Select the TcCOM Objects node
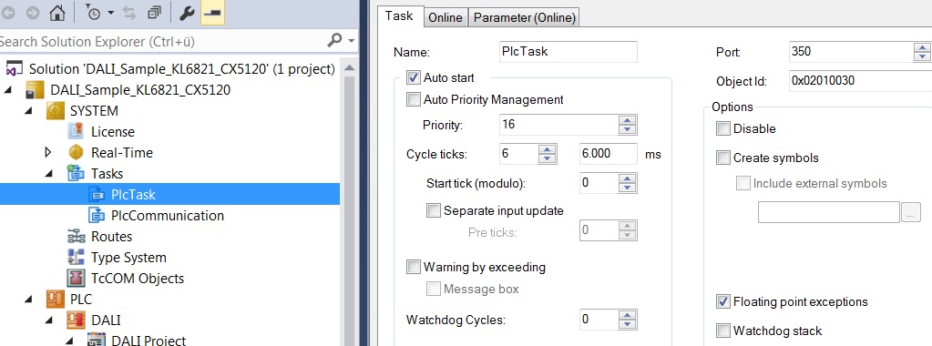Viewport: 932px width, 346px height. (138, 279)
